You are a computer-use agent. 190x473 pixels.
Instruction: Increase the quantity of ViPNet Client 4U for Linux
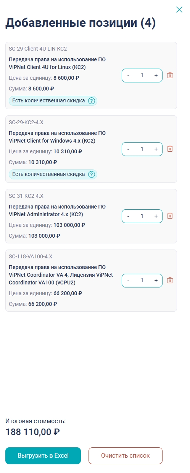[x=156, y=76]
